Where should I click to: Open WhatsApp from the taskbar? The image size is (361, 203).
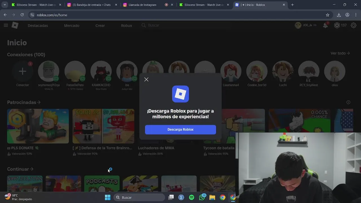pos(202,197)
